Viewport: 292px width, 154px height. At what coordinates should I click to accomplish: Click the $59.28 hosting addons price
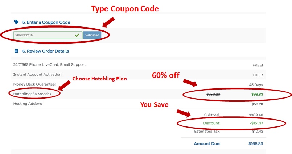[256, 104]
